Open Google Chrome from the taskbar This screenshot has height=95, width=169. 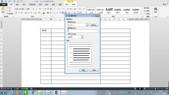coord(34,93)
